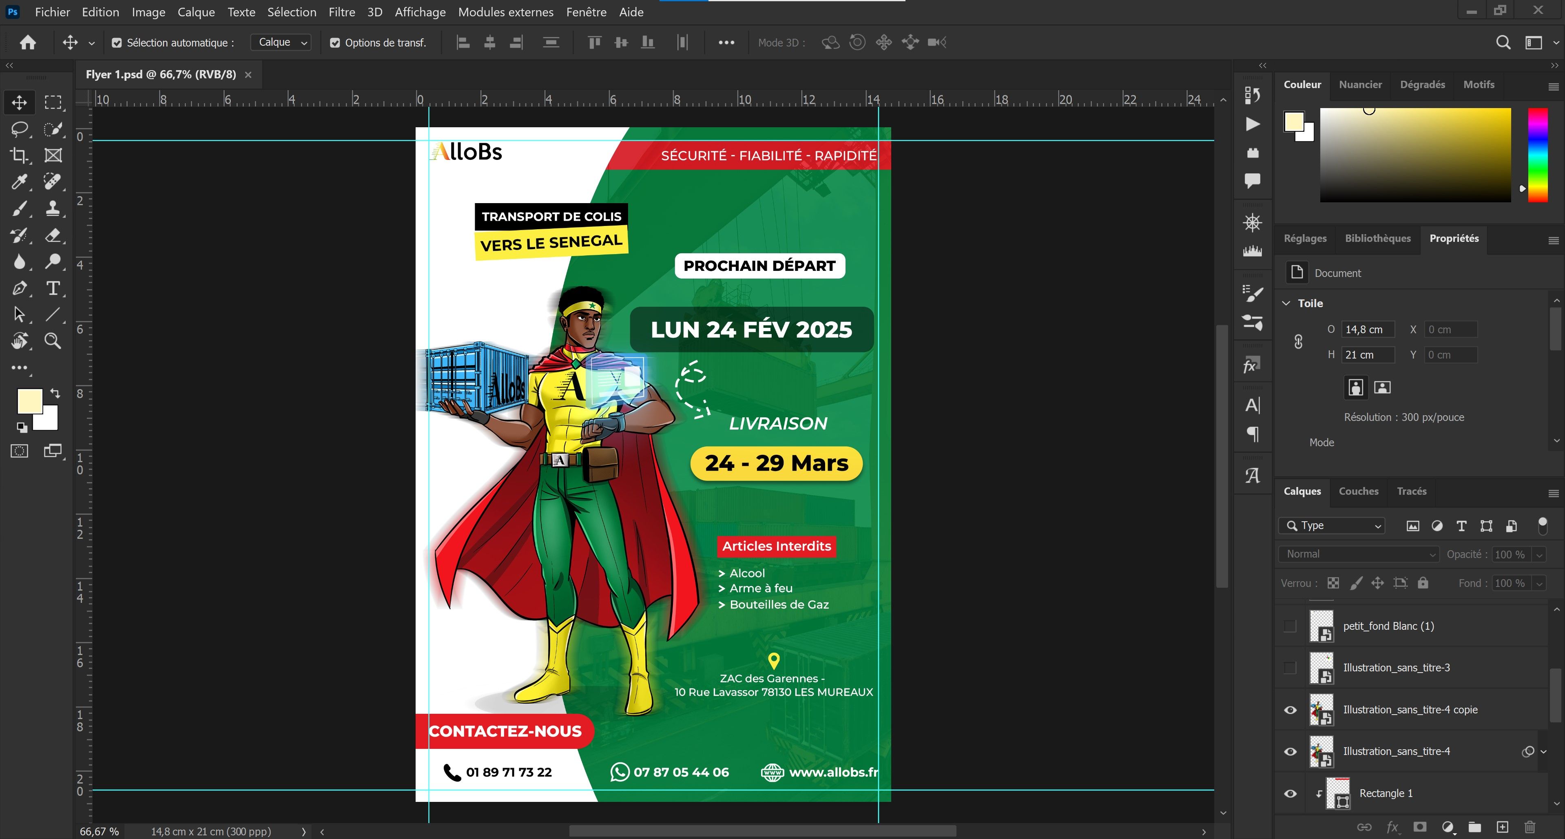
Task: Add a layer mask
Action: point(1420,827)
